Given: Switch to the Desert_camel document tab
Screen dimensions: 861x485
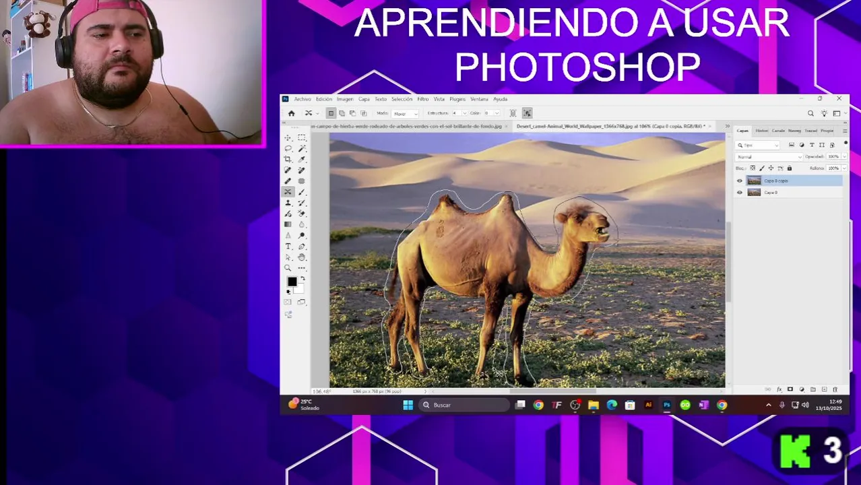Looking at the screenshot, I should pyautogui.click(x=609, y=126).
